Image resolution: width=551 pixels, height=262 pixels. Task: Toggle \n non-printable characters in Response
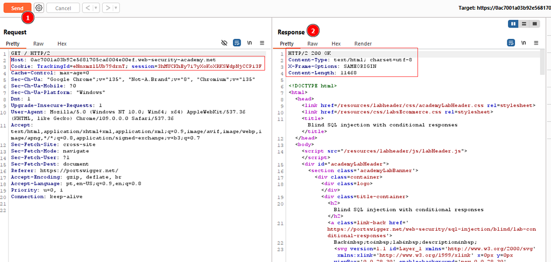[x=524, y=43]
